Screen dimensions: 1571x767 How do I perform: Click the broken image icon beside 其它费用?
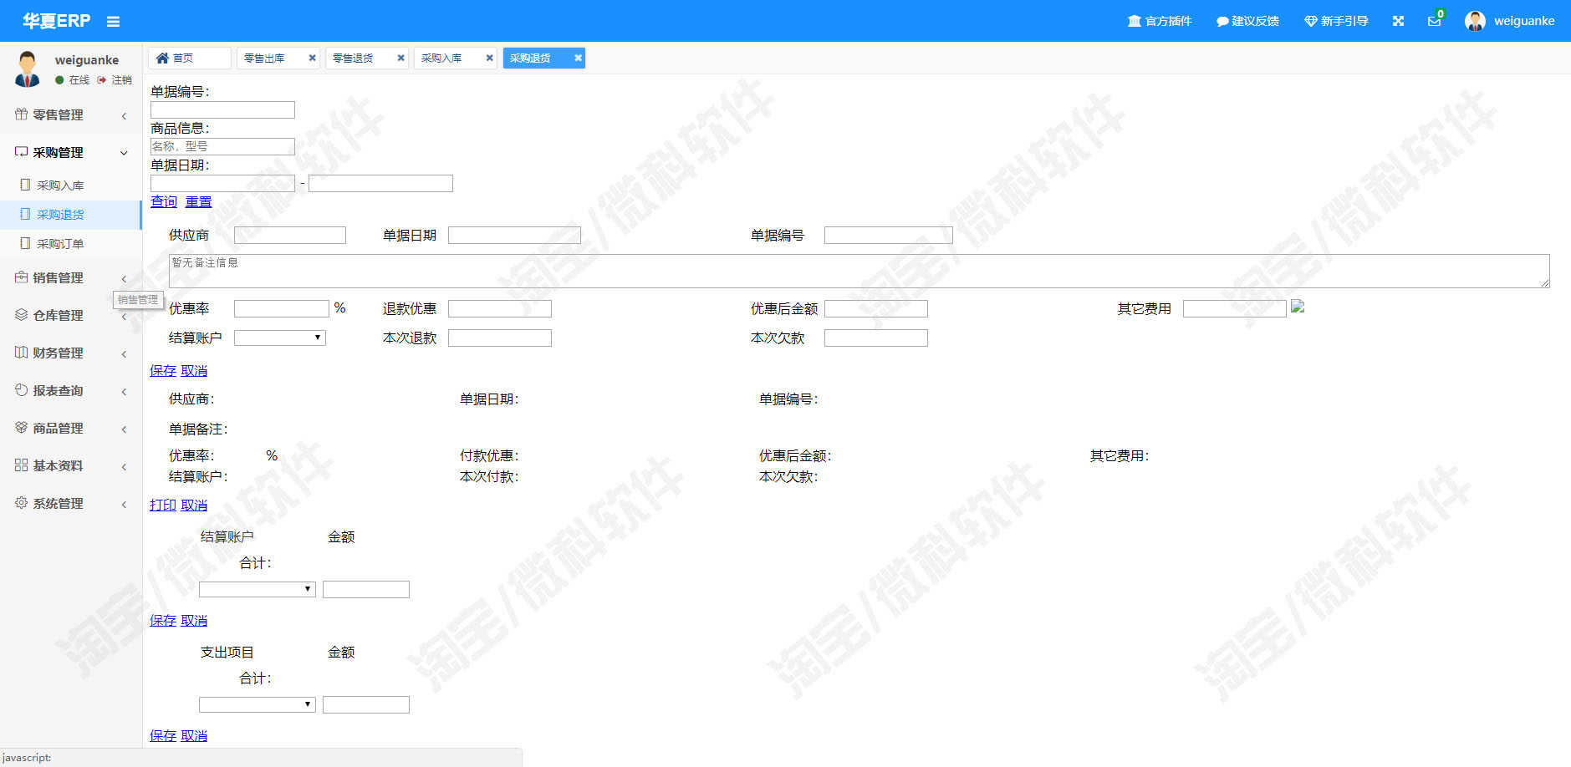click(x=1298, y=307)
